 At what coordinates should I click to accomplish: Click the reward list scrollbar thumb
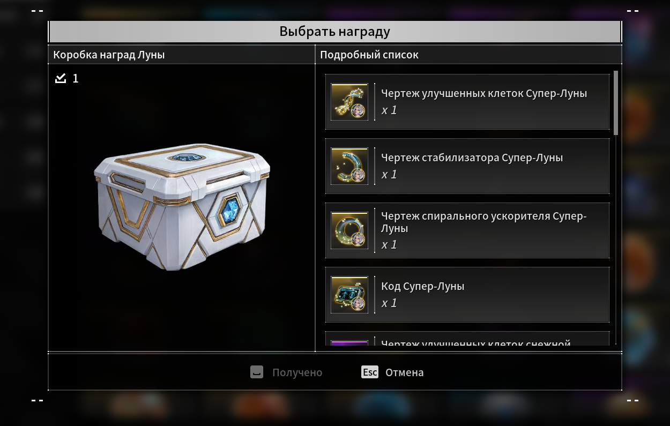(616, 102)
